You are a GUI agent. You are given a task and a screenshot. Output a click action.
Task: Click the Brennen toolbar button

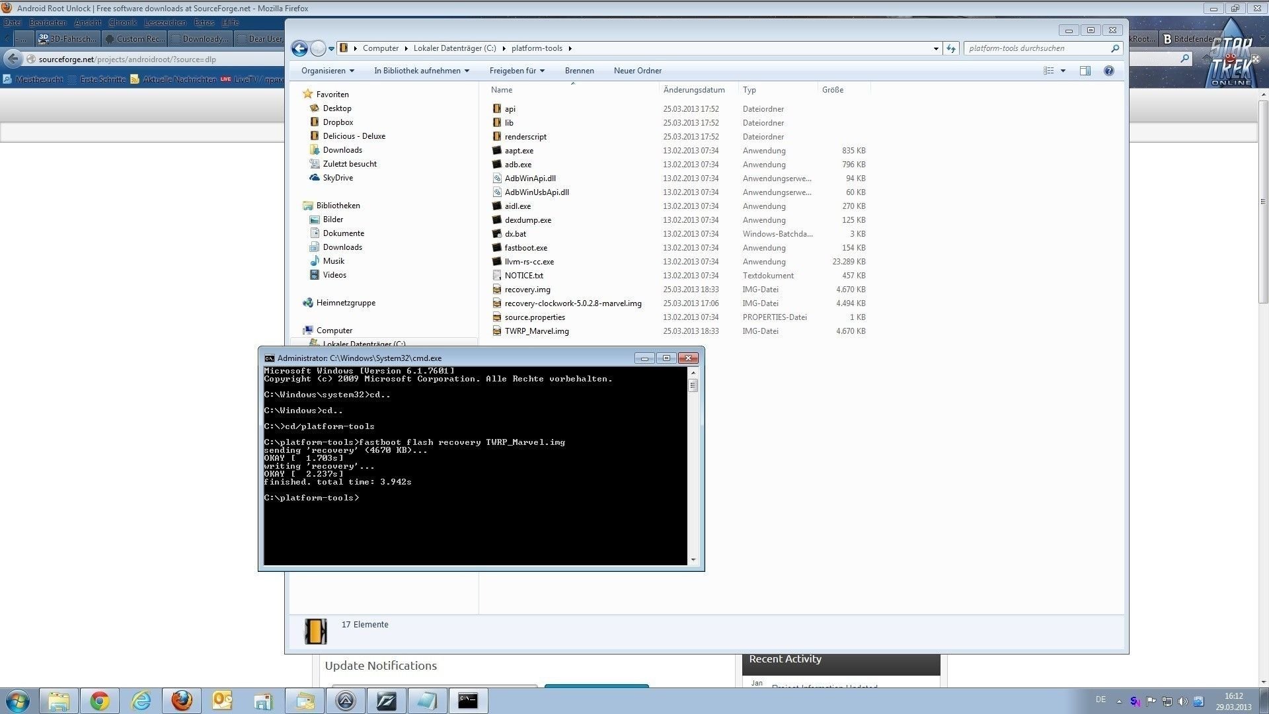coord(579,71)
